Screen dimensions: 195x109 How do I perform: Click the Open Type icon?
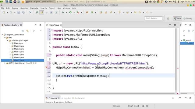pos(101,12)
